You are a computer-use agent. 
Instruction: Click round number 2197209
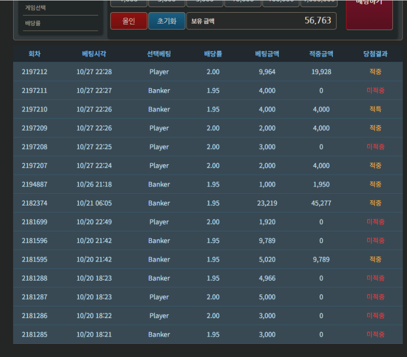click(35, 128)
